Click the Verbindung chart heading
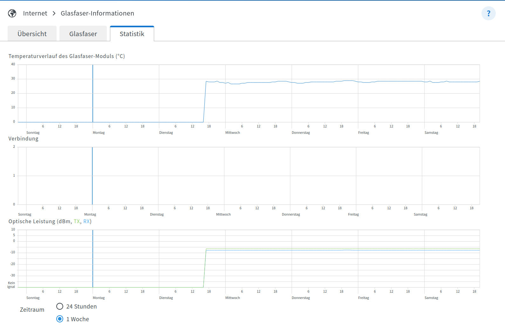The height and width of the screenshot is (325, 505). 24,139
